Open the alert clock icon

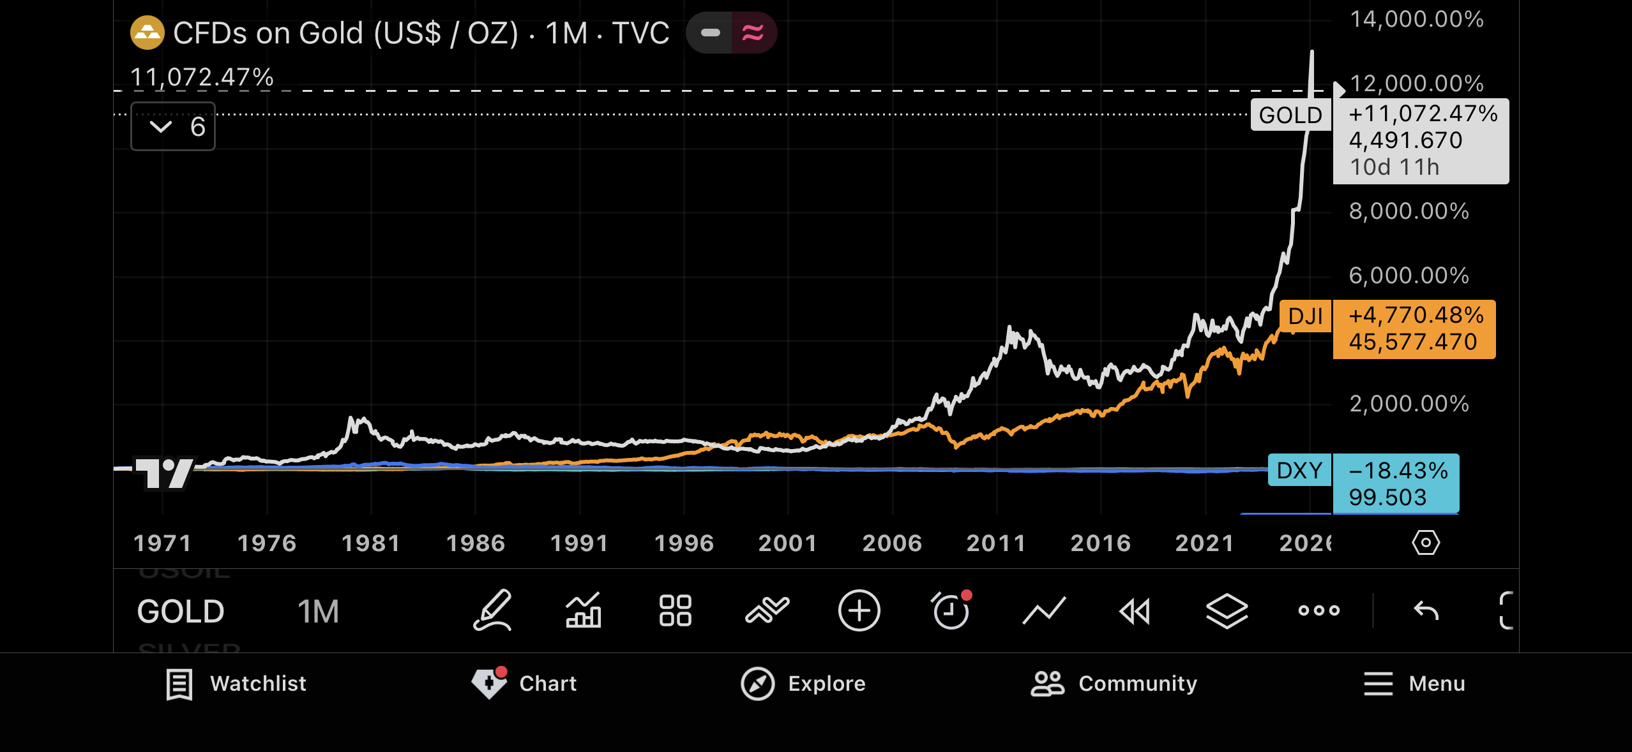click(951, 610)
